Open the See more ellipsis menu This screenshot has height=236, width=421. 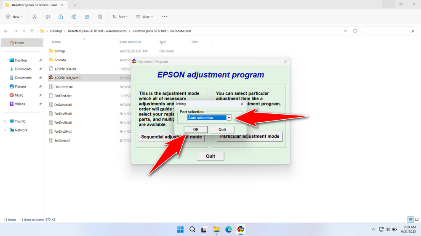(165, 17)
